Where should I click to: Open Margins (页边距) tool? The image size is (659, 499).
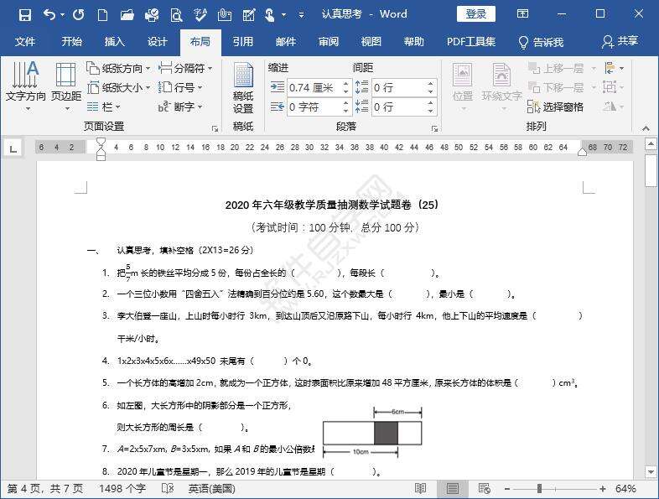(66, 86)
